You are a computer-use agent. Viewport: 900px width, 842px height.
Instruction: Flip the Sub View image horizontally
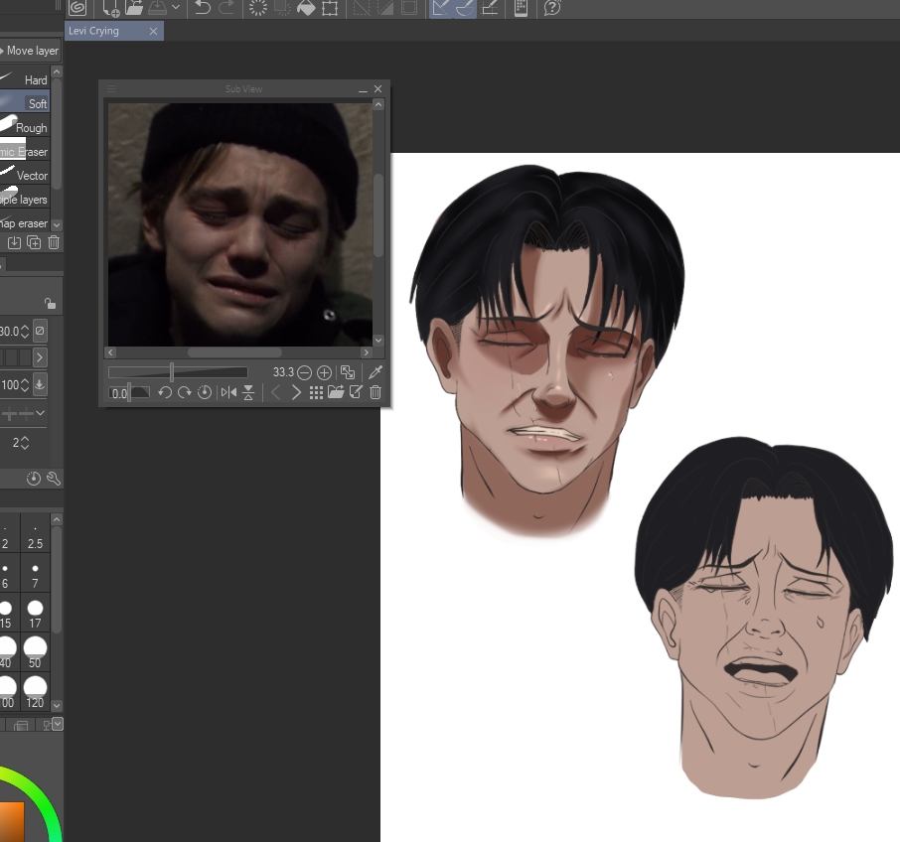228,393
